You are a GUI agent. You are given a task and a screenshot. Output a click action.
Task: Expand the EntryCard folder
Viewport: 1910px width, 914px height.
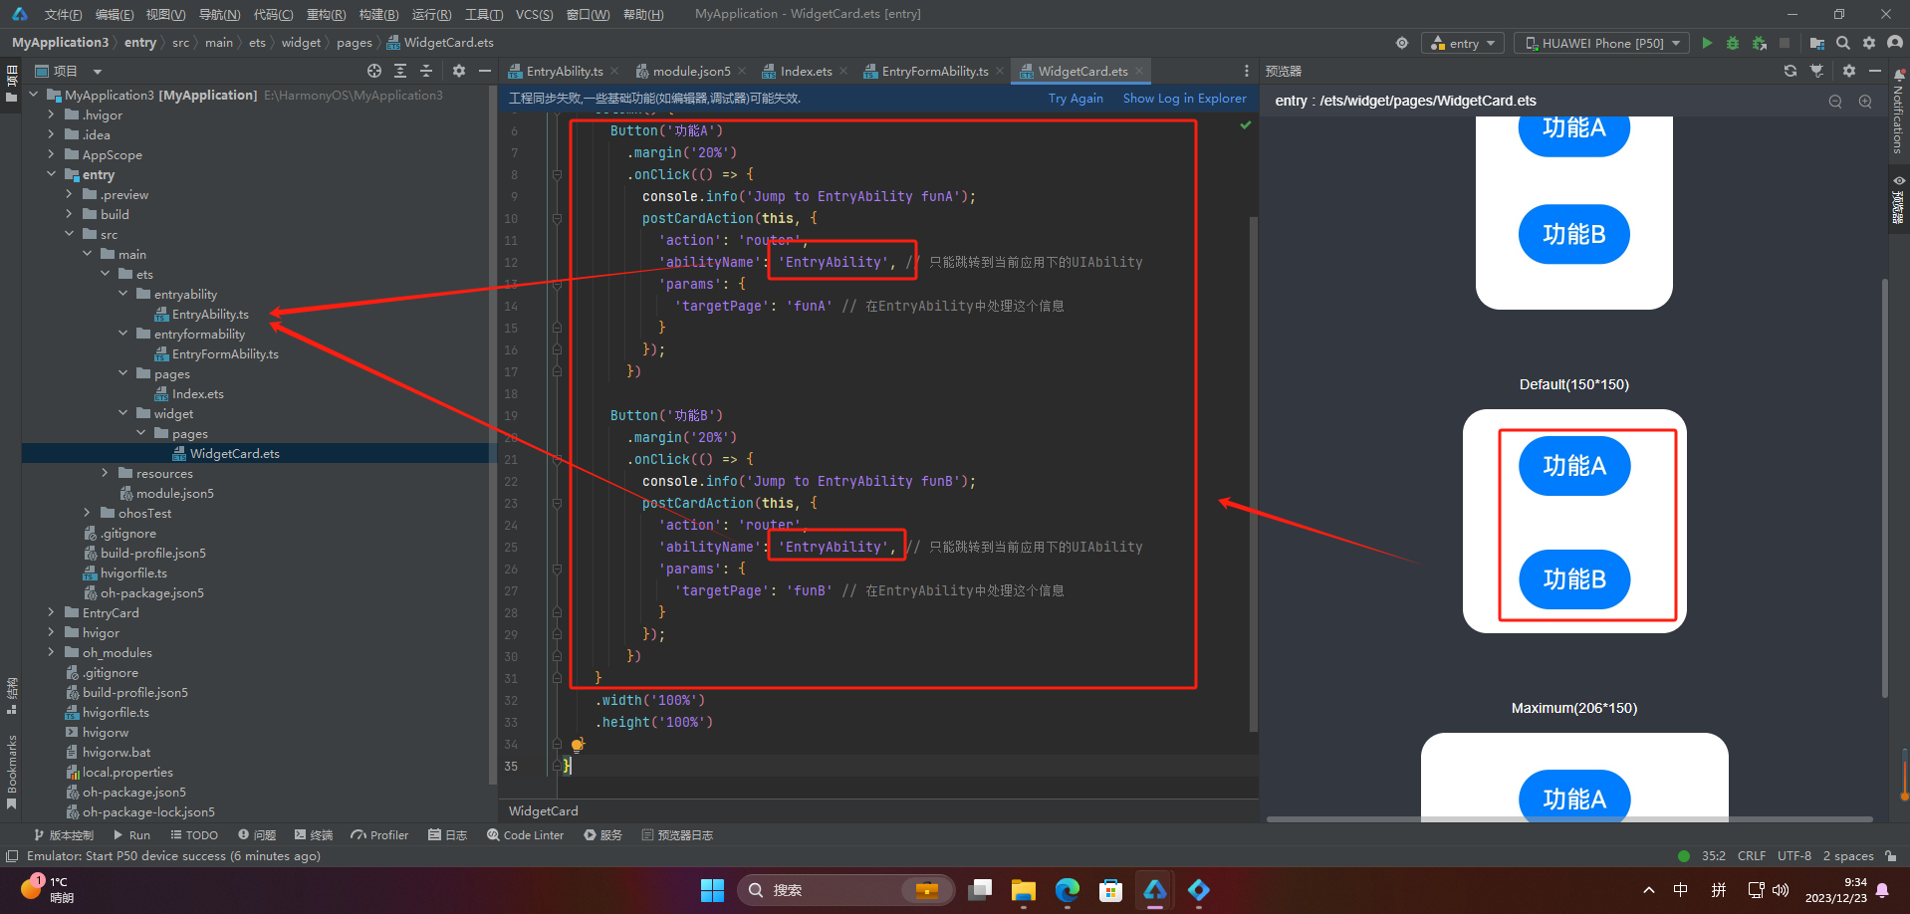(x=51, y=612)
